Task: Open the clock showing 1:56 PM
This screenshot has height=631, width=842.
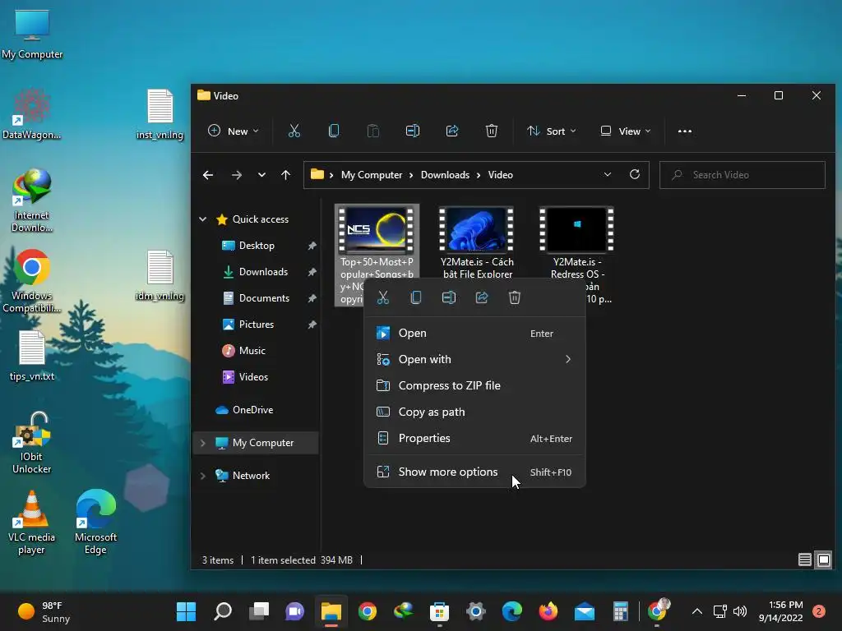Action: click(x=780, y=611)
